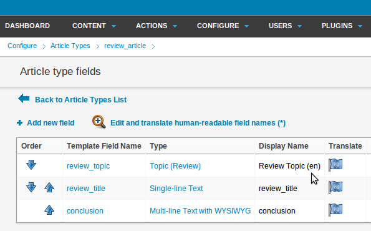
Task: Move review_title field down
Action: pos(31,187)
